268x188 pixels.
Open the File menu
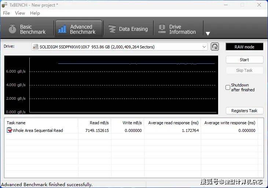point(6,13)
